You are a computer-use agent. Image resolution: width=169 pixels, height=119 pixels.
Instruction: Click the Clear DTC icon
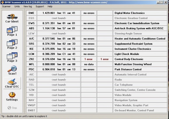(12, 83)
